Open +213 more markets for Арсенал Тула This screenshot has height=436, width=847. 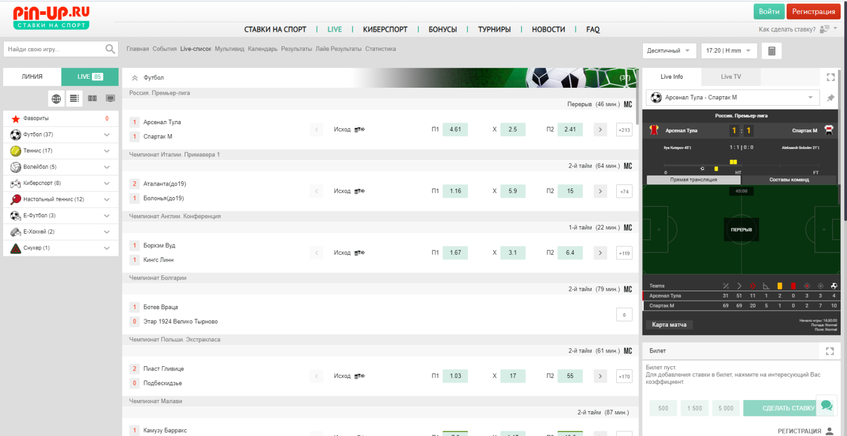tap(625, 130)
